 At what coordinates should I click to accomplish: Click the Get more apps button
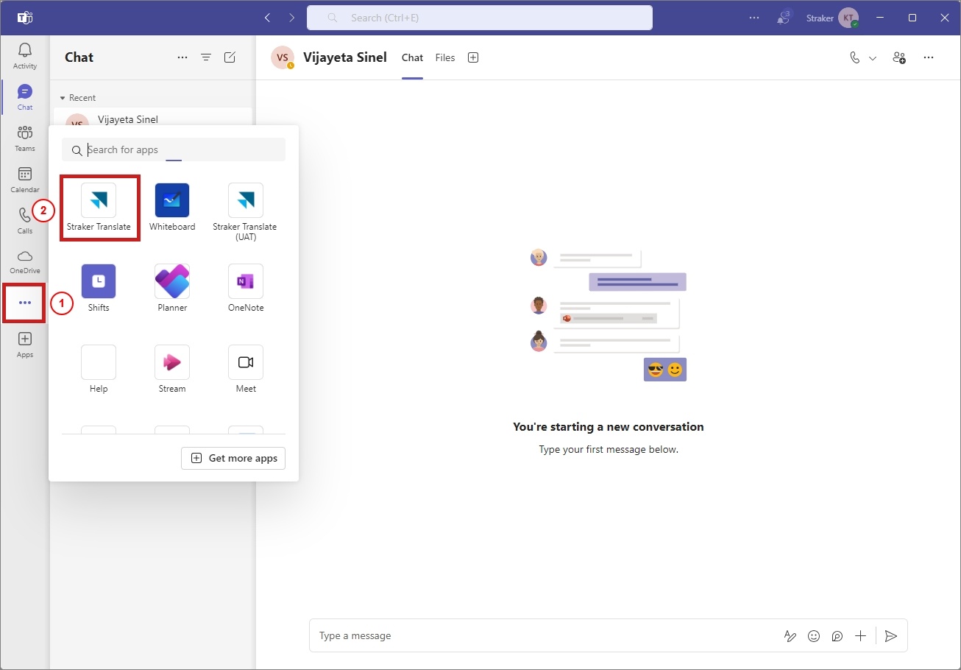233,458
